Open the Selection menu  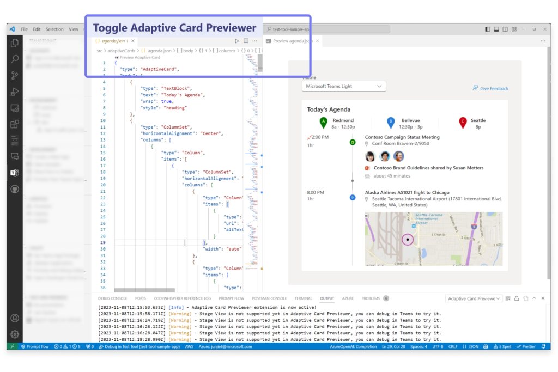(x=54, y=29)
